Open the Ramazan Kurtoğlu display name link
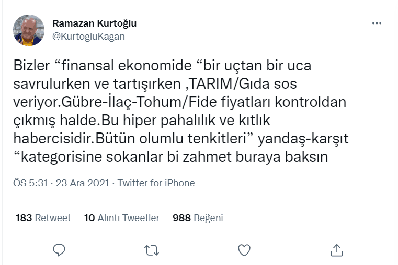The height and width of the screenshot is (265, 398). coord(95,24)
